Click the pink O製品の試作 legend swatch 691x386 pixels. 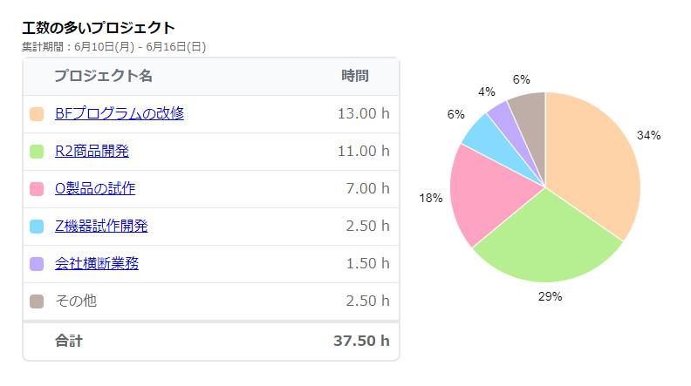pos(37,189)
